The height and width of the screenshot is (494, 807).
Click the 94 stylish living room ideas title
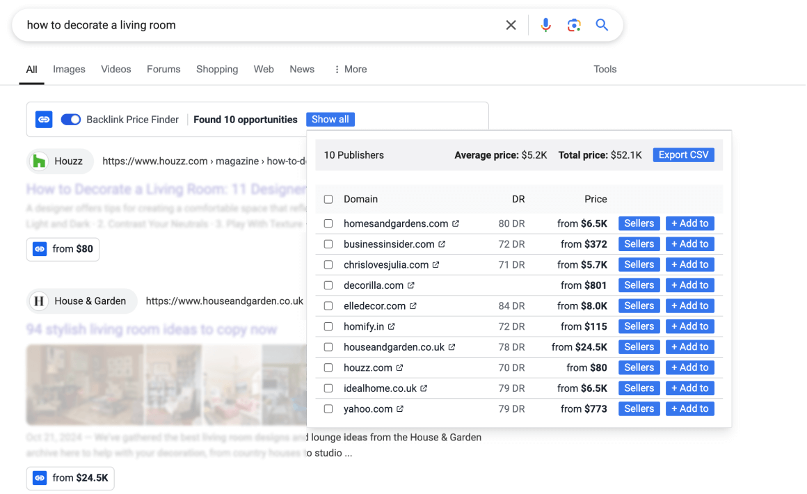click(152, 329)
